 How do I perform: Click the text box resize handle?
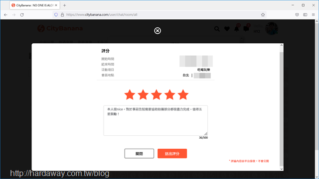(x=206, y=134)
